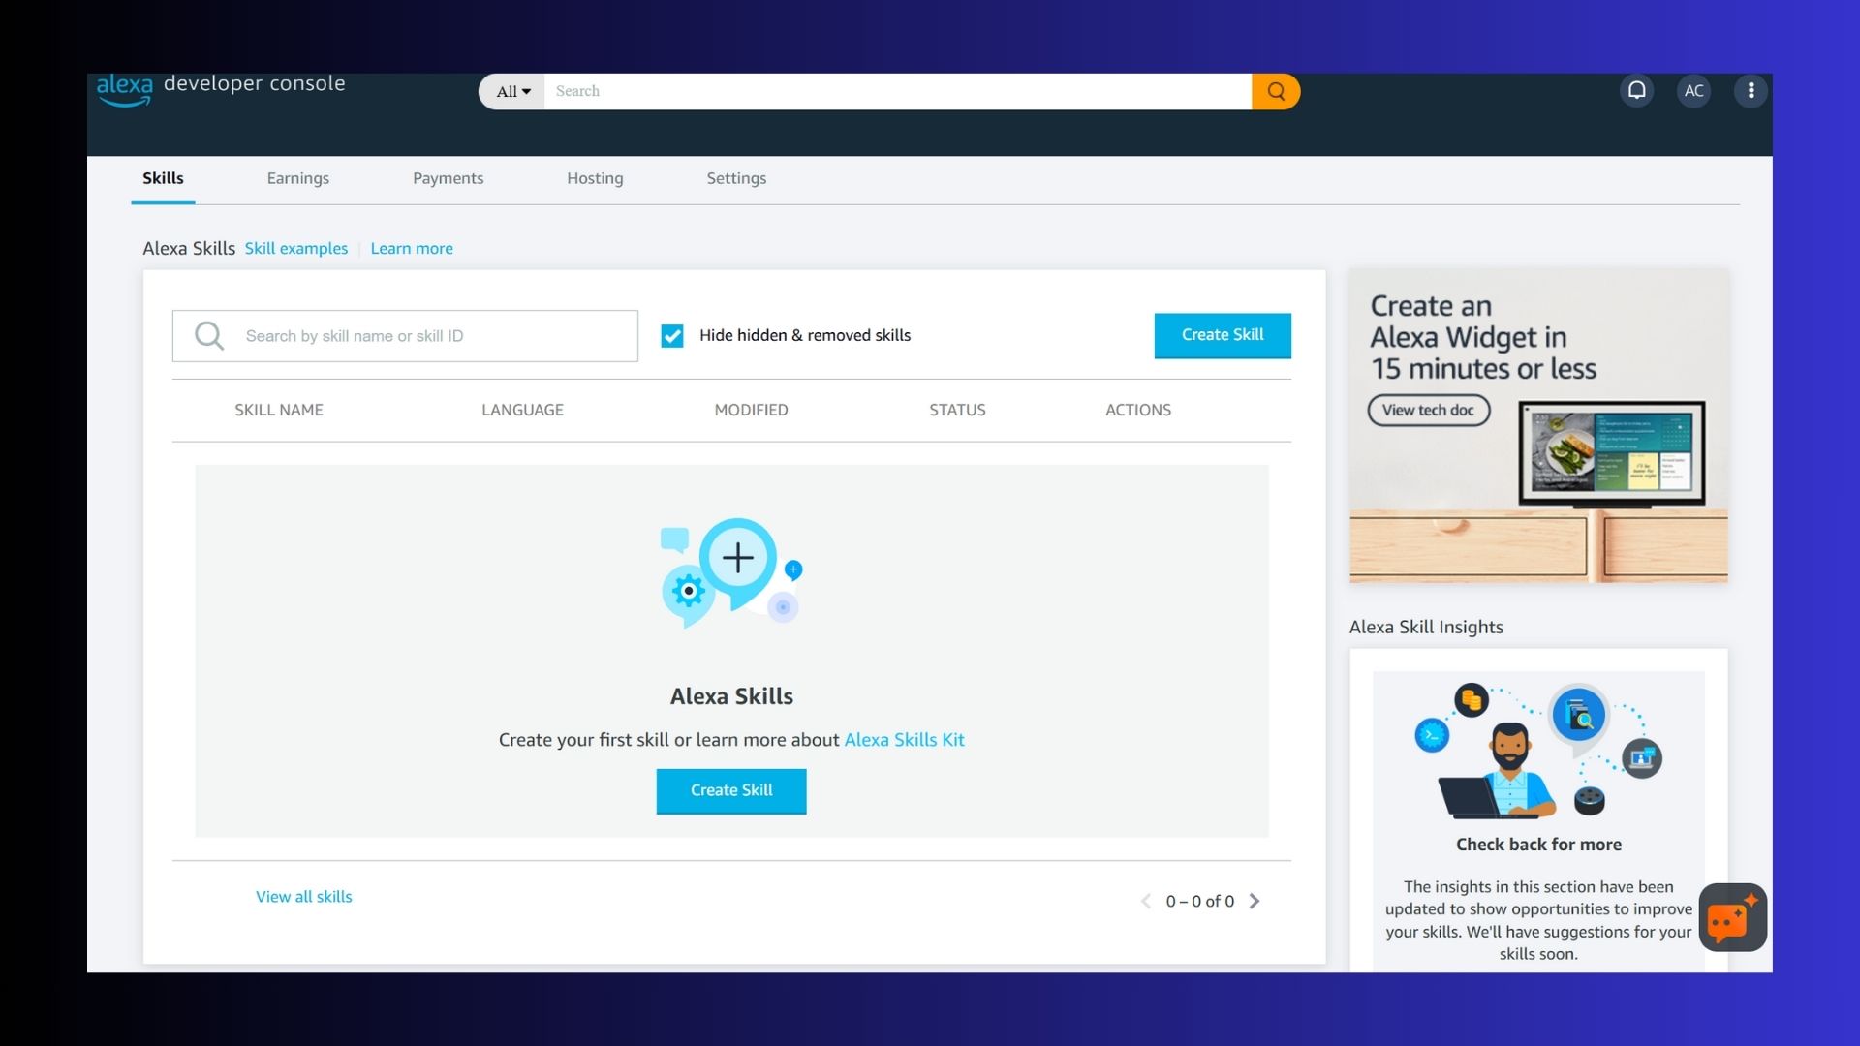This screenshot has width=1860, height=1046.
Task: Go to previous page via left chevron
Action: [x=1146, y=901]
